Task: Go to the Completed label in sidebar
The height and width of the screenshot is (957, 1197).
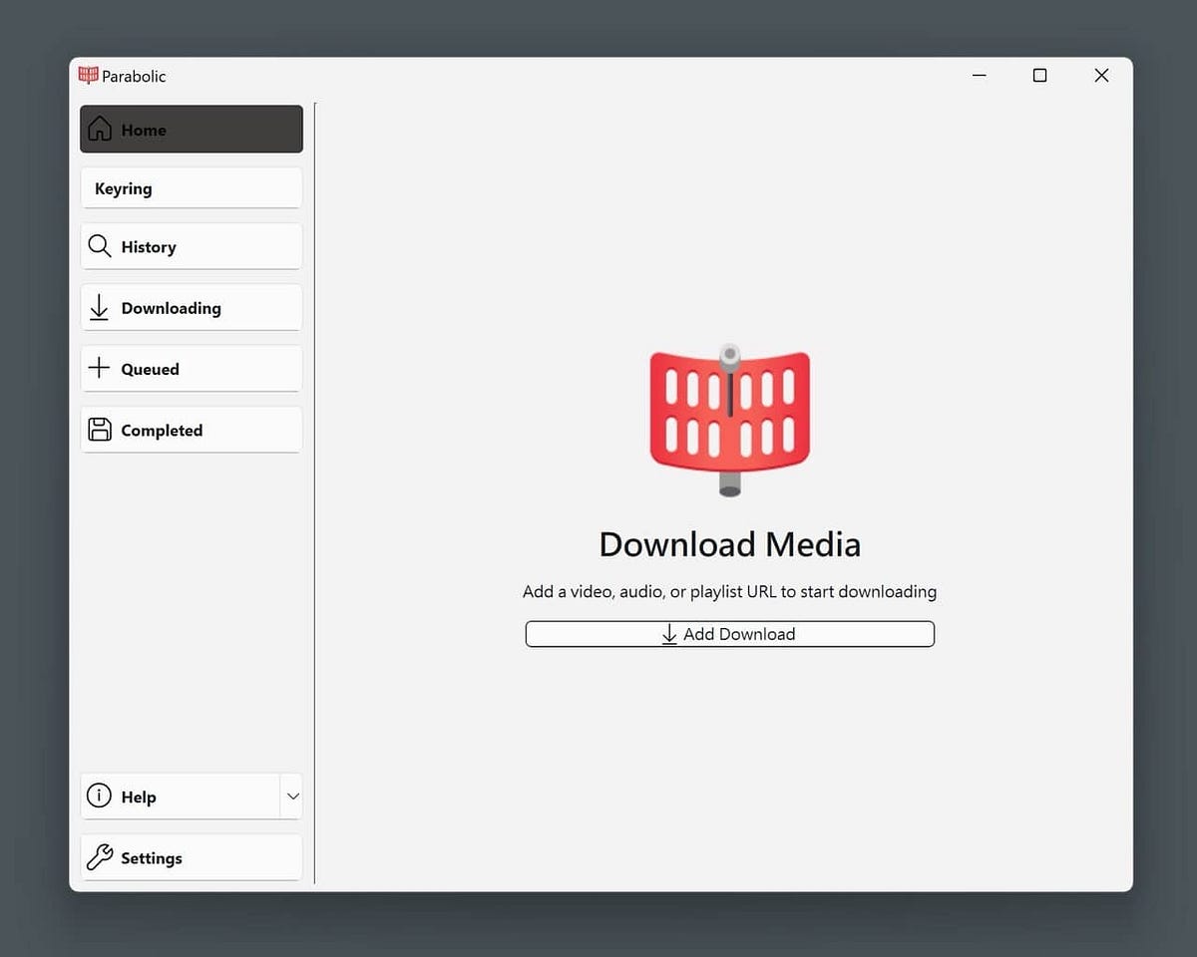Action: tap(162, 431)
